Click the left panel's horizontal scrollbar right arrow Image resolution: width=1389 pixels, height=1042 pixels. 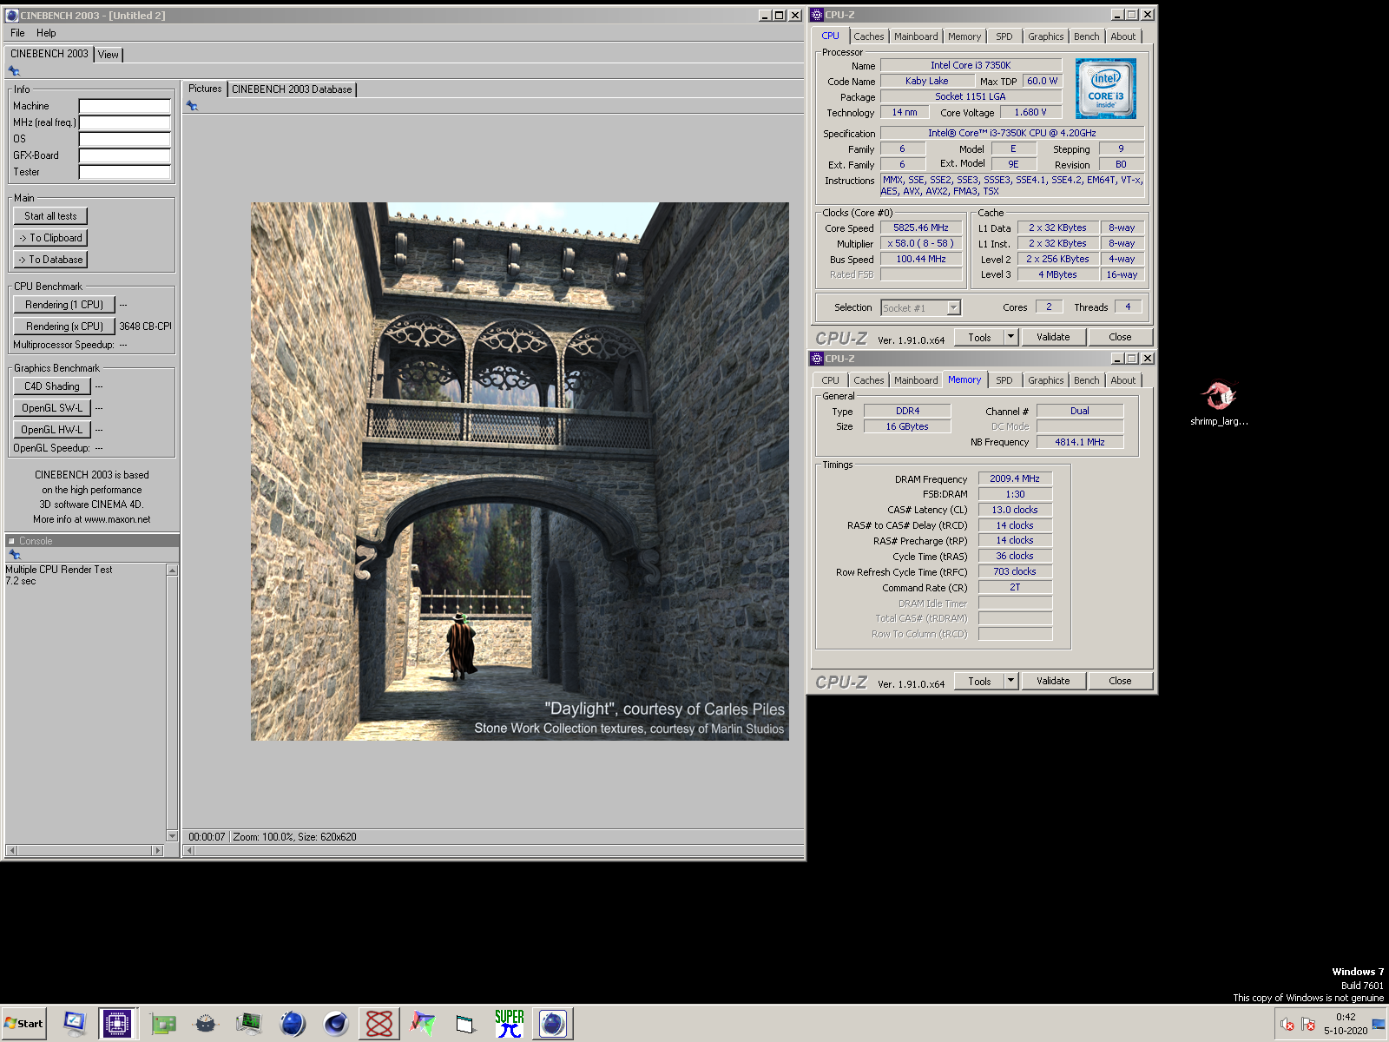pyautogui.click(x=158, y=851)
